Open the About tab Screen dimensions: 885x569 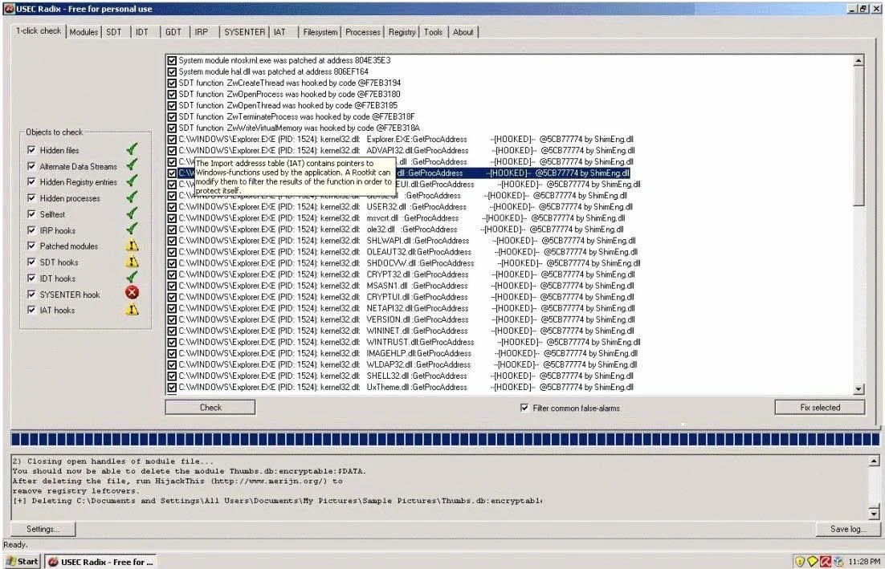(x=463, y=32)
